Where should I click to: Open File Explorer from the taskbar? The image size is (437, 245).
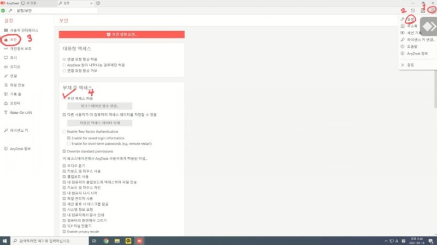(x=117, y=241)
